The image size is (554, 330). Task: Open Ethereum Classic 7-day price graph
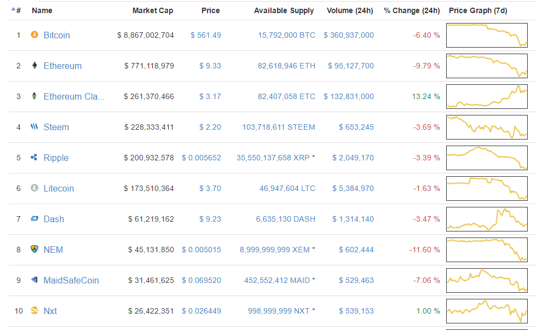coord(487,96)
